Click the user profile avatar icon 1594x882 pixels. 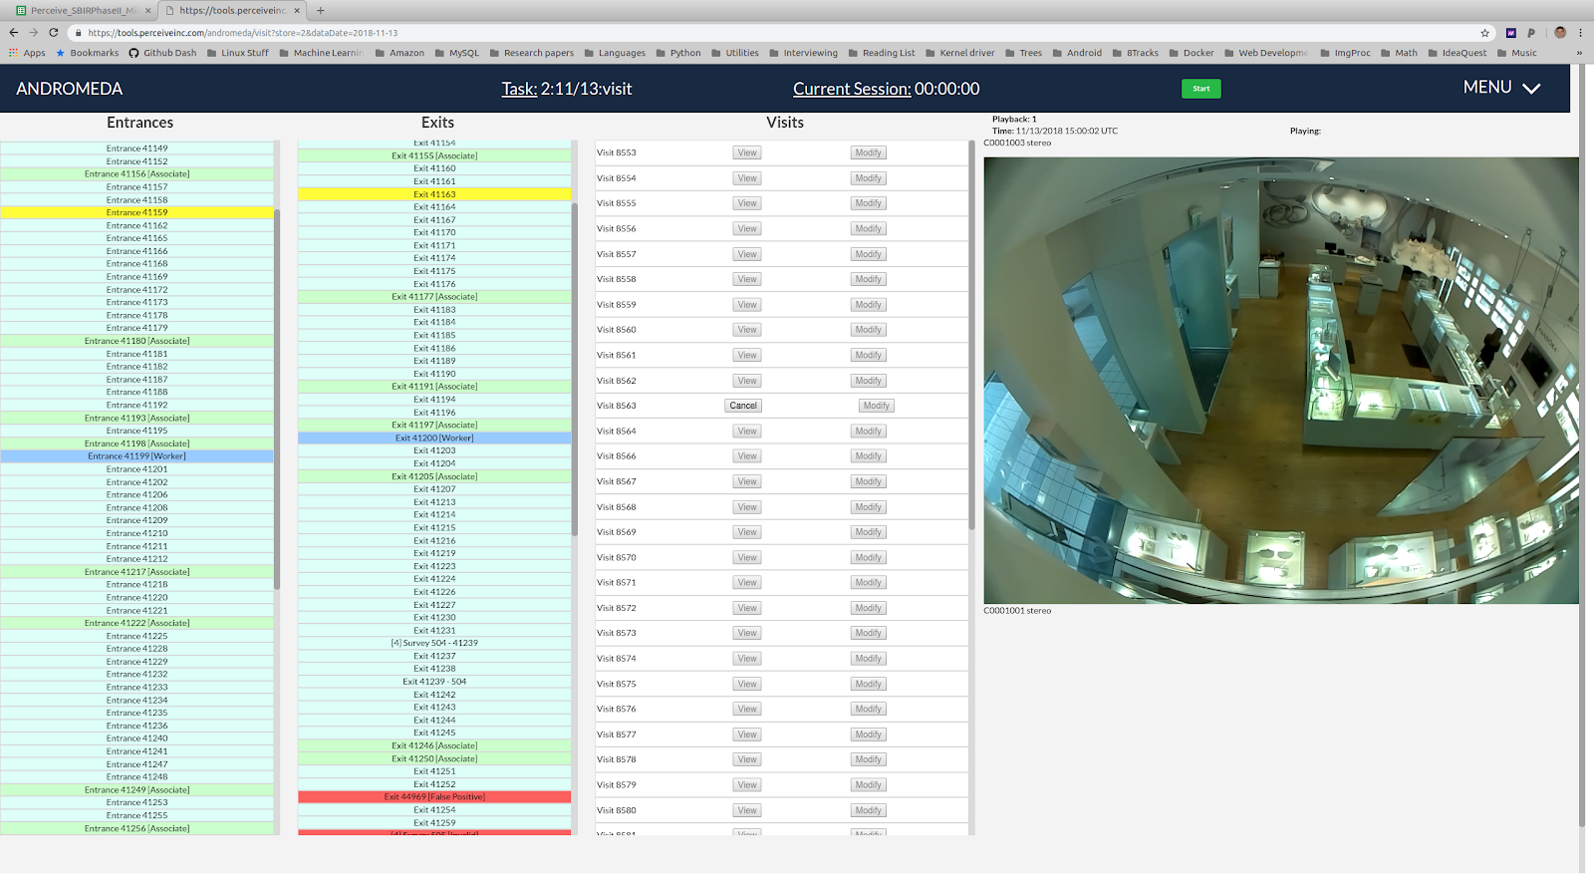coord(1560,33)
